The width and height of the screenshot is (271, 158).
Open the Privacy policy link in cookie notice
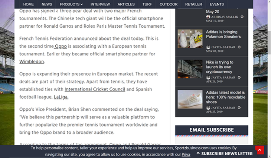pyautogui.click(x=186, y=155)
